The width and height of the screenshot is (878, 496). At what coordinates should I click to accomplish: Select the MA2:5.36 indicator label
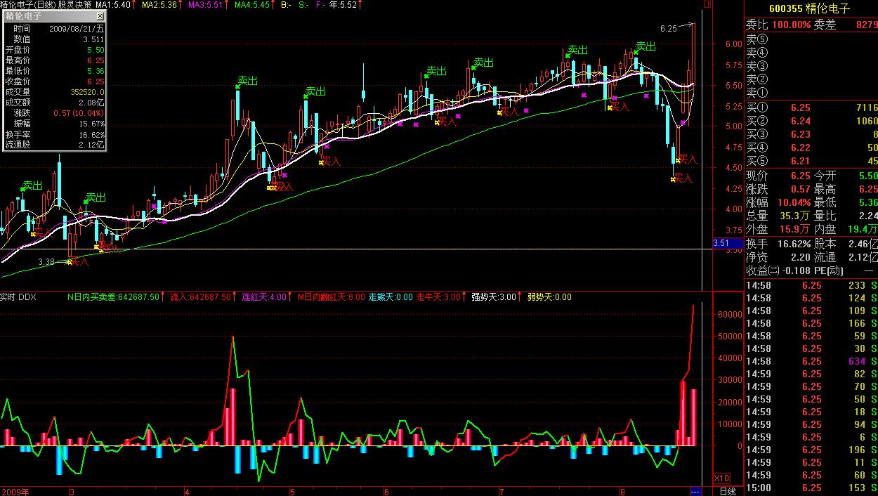[161, 5]
